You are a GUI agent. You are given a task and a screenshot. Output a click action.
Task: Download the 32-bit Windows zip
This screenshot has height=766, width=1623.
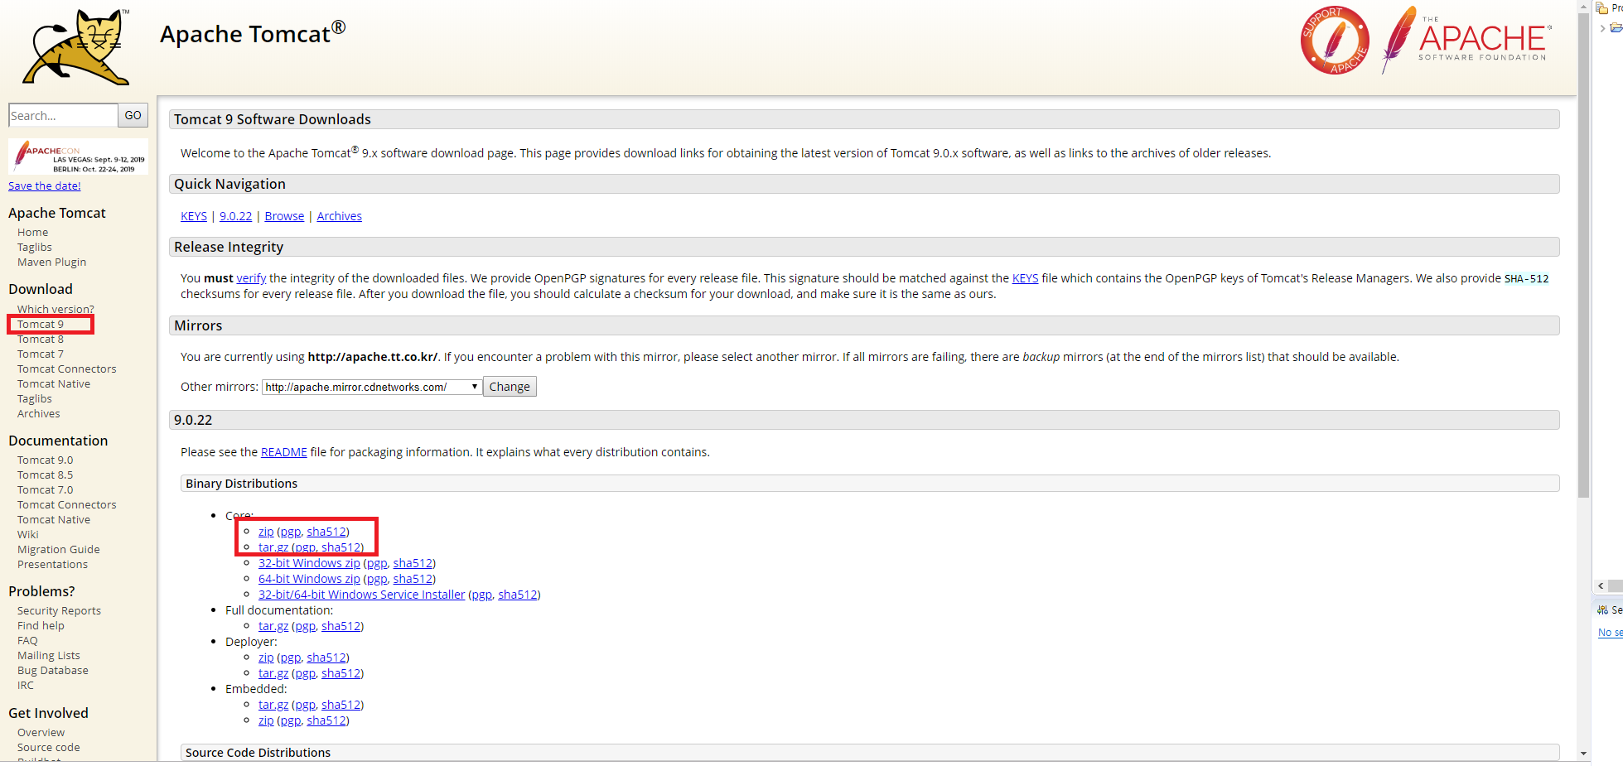309,563
